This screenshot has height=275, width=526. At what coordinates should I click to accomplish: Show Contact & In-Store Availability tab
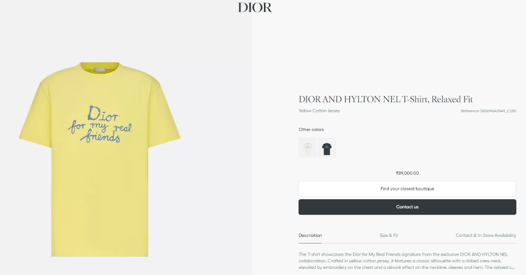tap(486, 236)
